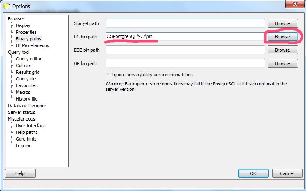Focus the GP bin path field
Viewport: 306px width, 191px height.
pos(185,63)
